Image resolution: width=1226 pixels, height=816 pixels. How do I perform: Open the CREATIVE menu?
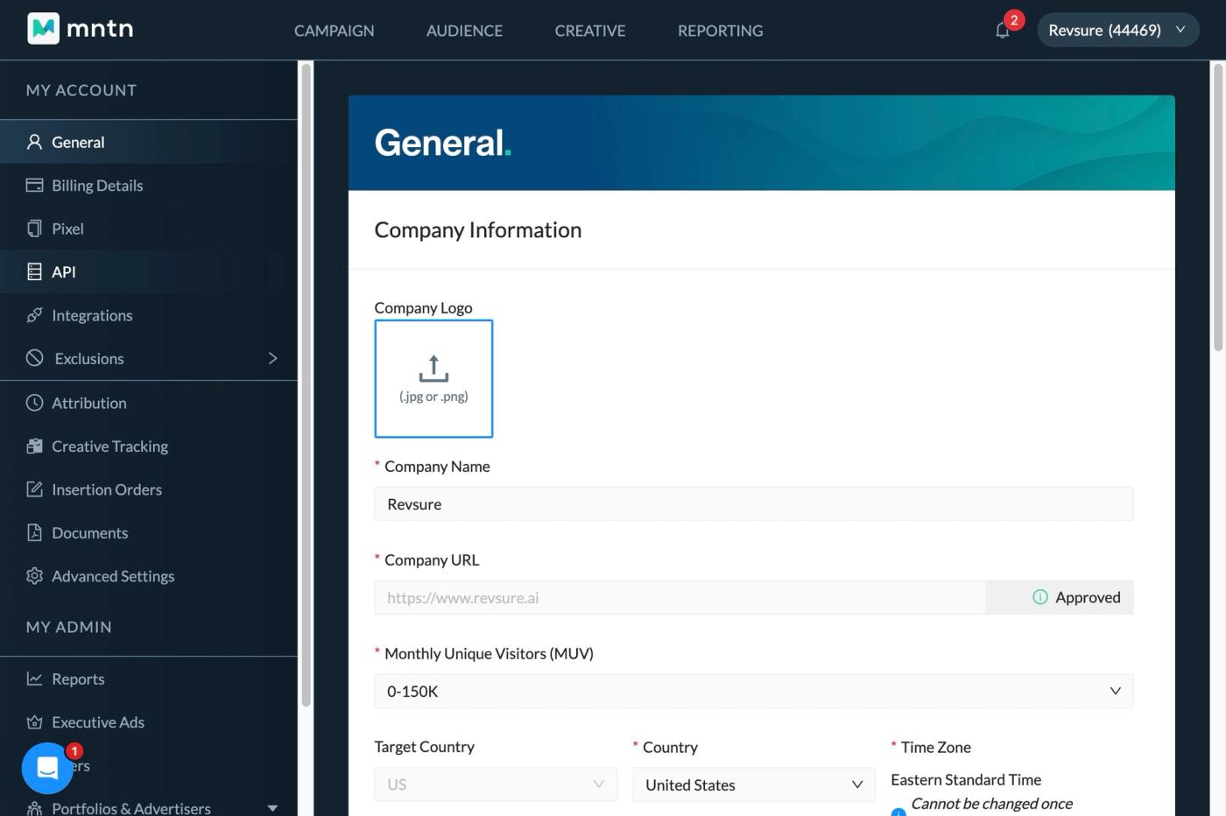coord(590,31)
